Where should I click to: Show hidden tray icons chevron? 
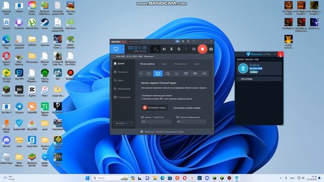click(280, 178)
